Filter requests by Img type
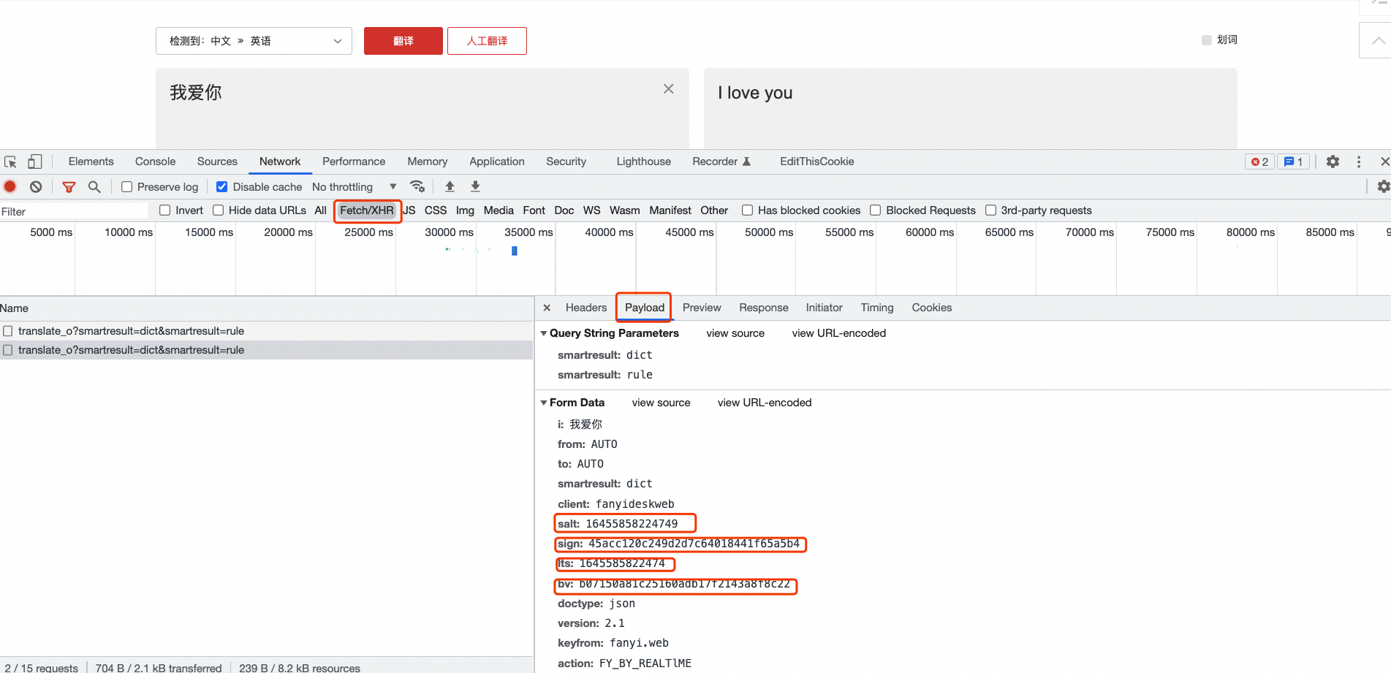 (x=465, y=210)
